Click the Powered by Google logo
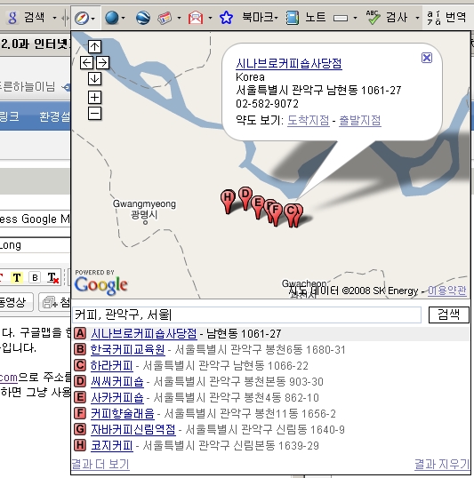 click(101, 283)
